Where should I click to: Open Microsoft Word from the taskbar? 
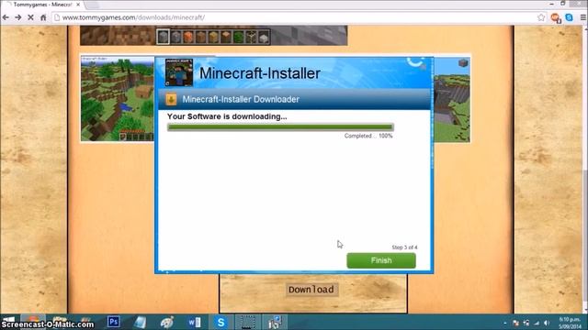[x=194, y=322]
